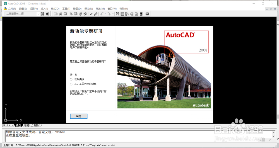279x148 pixels.
Task: Undo the last action
Action: (x=102, y=14)
